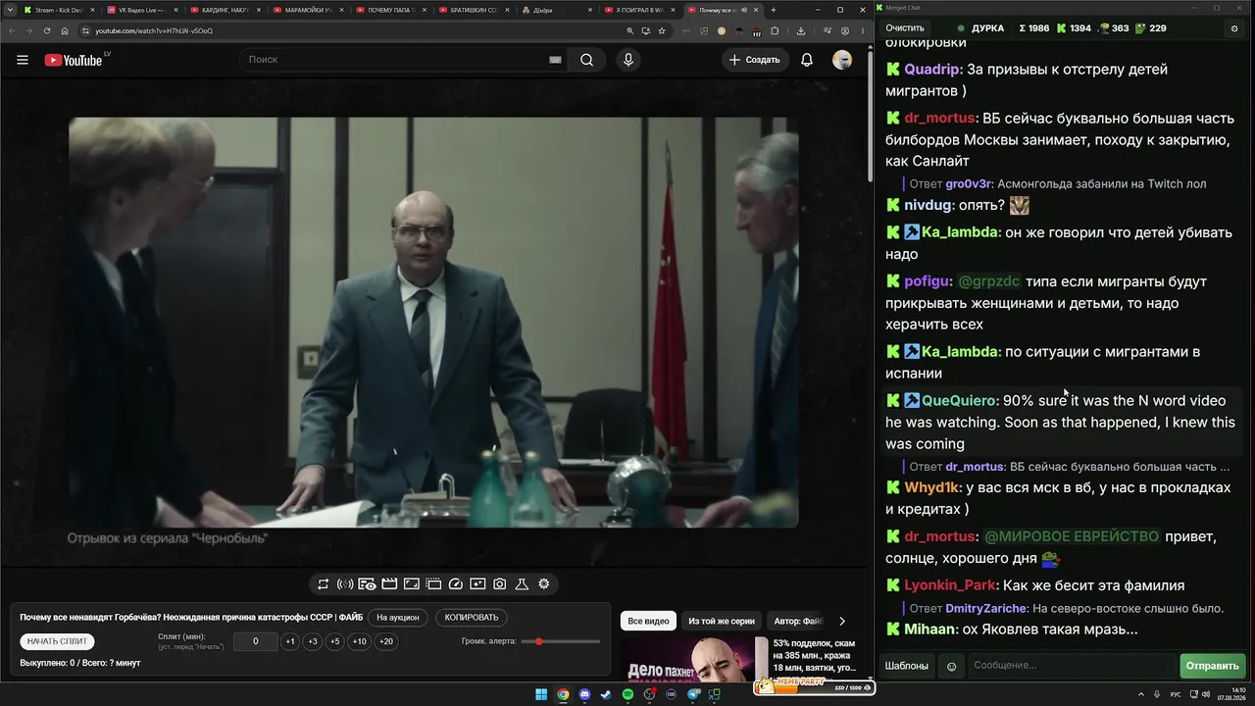
Task: Open YouTube notifications bell
Action: pyautogui.click(x=807, y=60)
